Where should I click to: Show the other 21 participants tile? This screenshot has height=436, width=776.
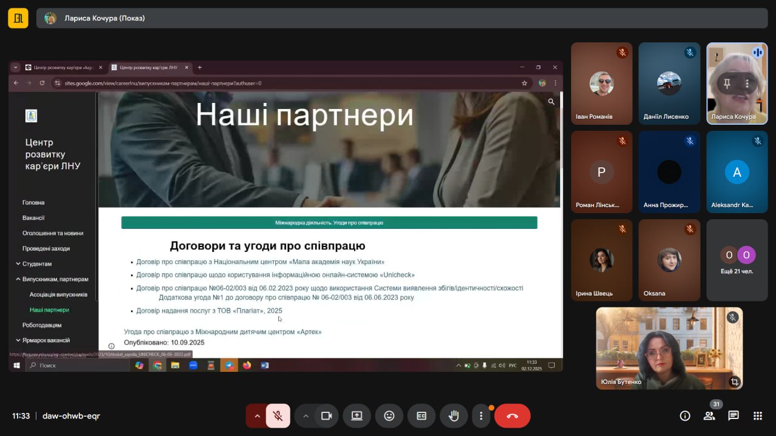(x=737, y=260)
